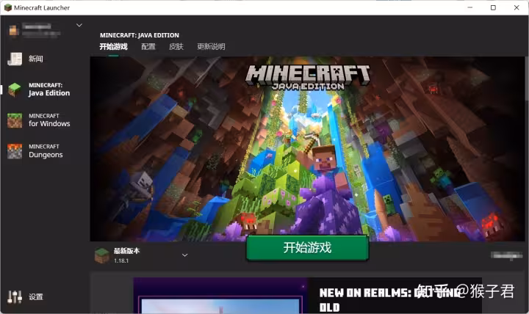Click the 最新版本 grass block icon
The width and height of the screenshot is (529, 314).
click(102, 256)
